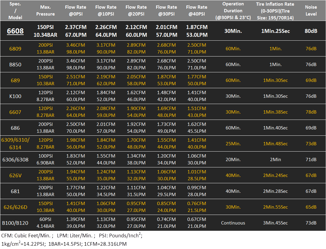Select the 626/626D model name
Viewport: 326px width, 249px height.
click(15, 207)
